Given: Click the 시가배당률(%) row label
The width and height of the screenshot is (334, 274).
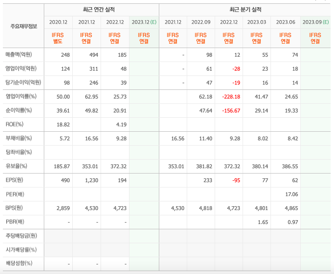Looking at the screenshot, I should pos(21,249).
